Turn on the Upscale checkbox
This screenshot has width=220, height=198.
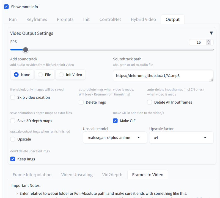pyautogui.click(x=13, y=139)
